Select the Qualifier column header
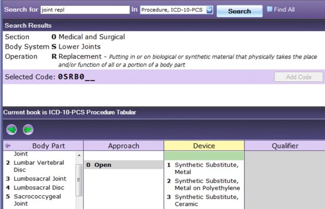This screenshot has width=325, height=209. 284,146
